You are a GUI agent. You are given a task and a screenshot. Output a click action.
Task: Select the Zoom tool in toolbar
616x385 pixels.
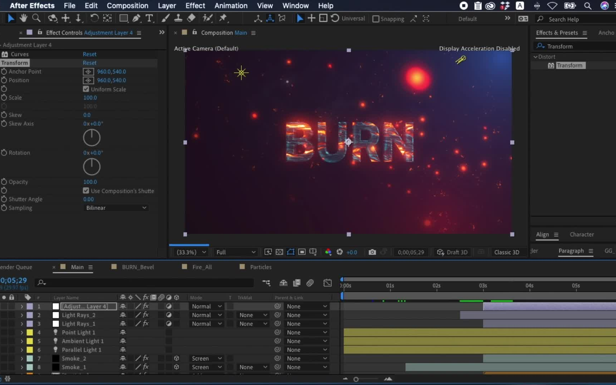coord(36,18)
